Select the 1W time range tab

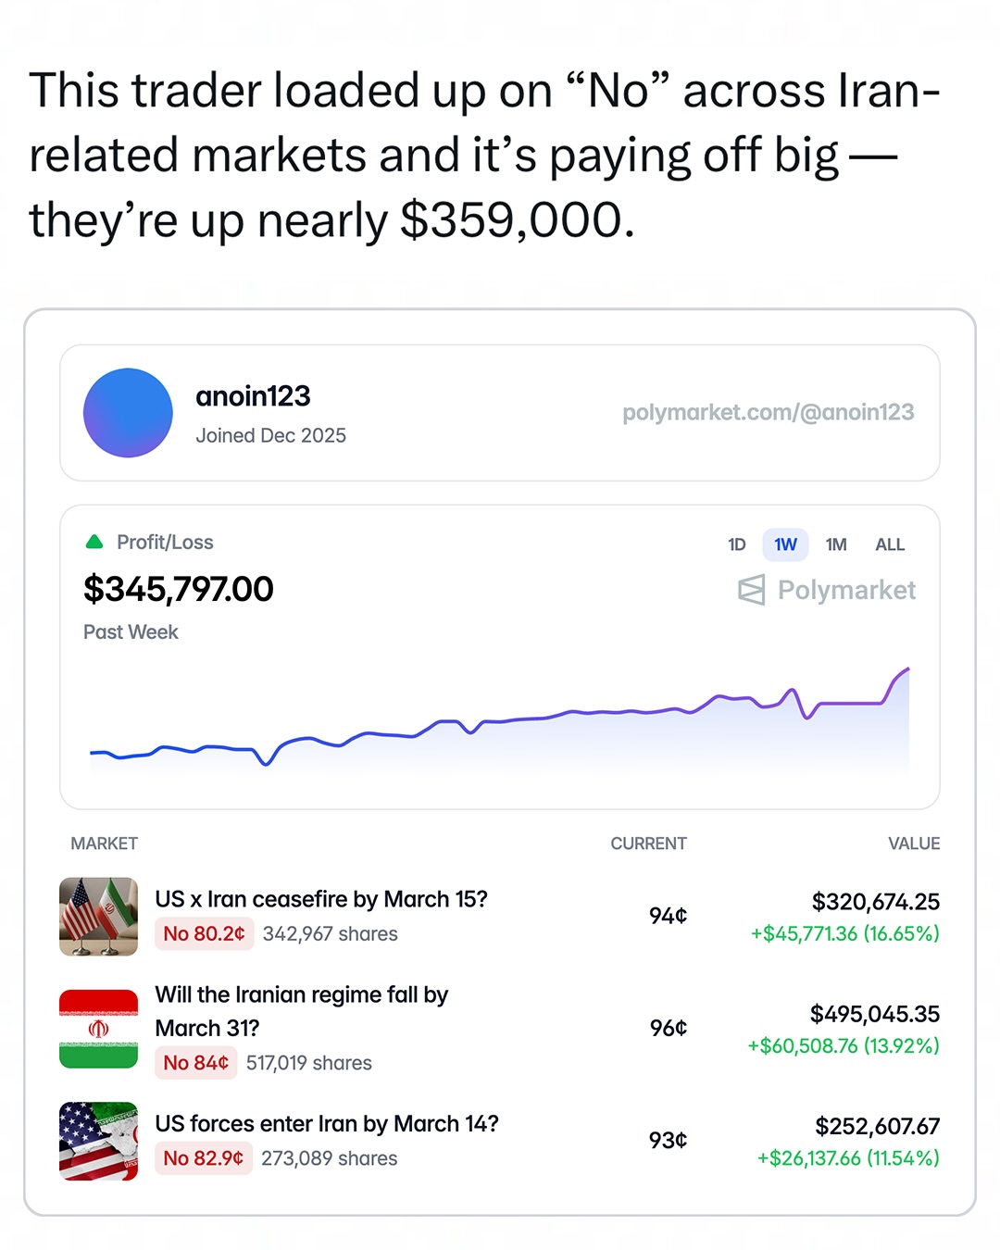pyautogui.click(x=785, y=544)
